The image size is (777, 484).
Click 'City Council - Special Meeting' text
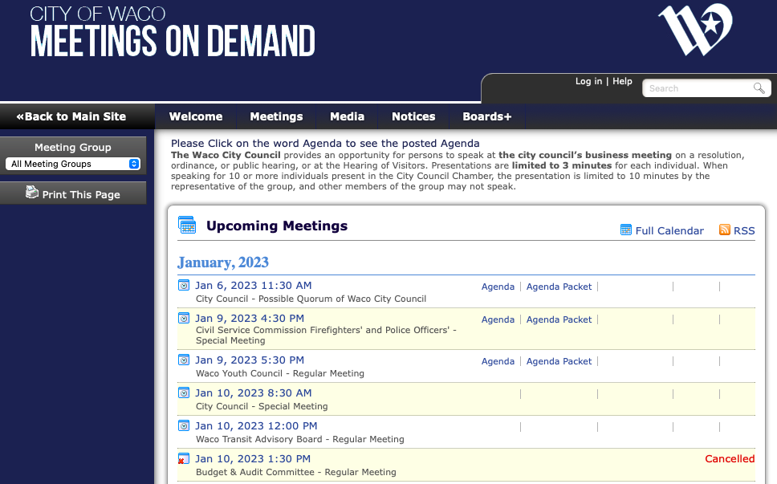(262, 406)
